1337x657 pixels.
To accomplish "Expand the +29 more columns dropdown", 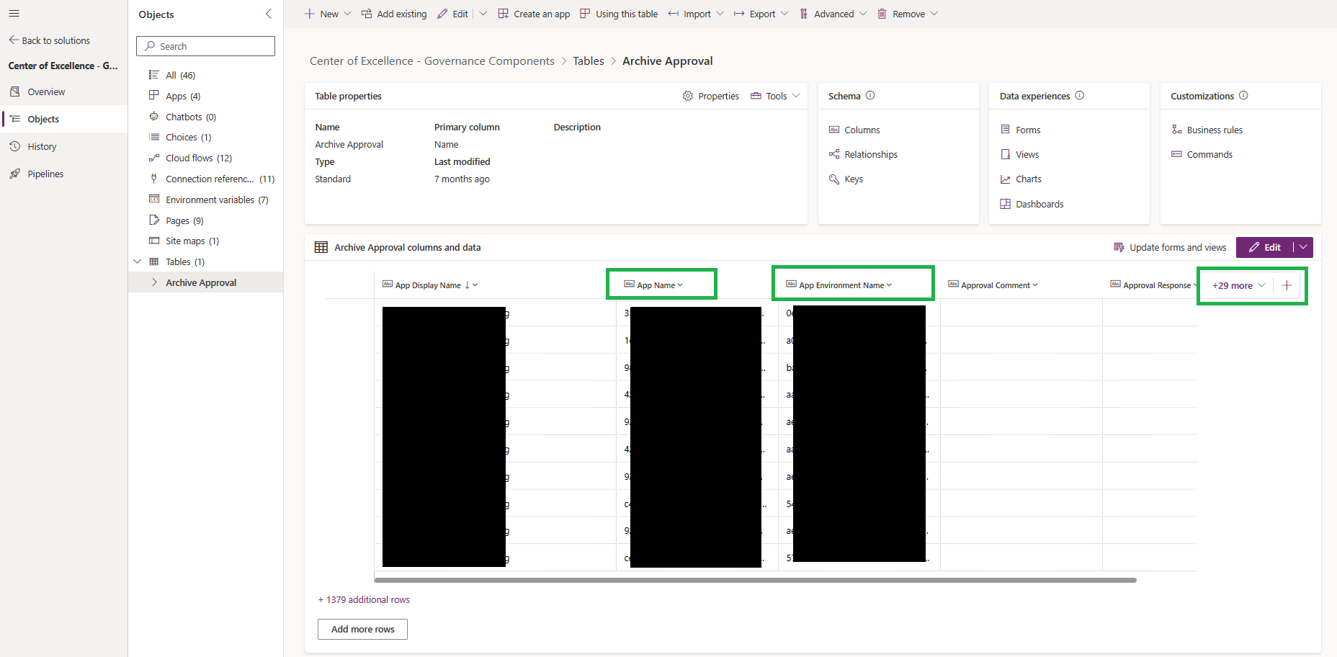I will pos(1237,285).
